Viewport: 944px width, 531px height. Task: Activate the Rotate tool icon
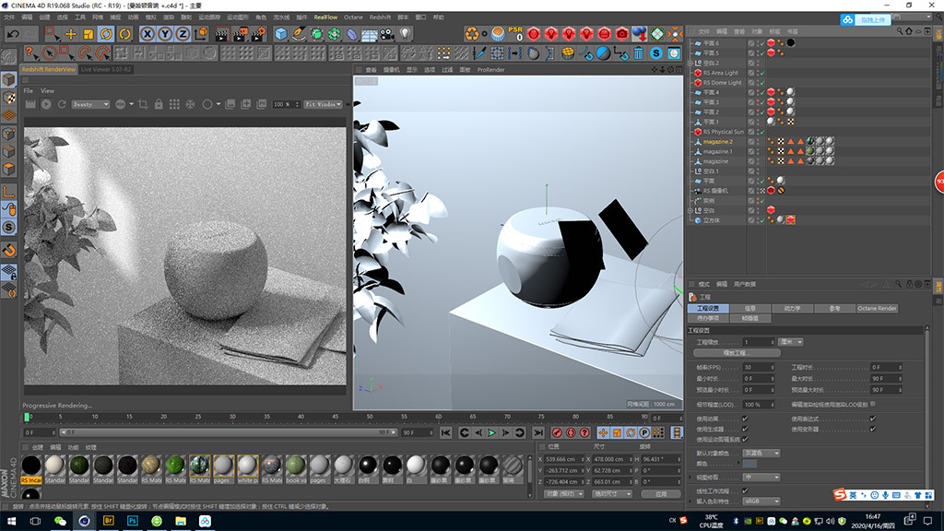pos(105,33)
